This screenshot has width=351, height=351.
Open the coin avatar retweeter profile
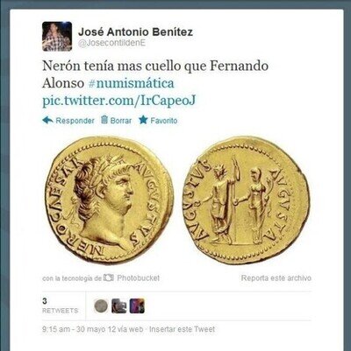tap(101, 306)
